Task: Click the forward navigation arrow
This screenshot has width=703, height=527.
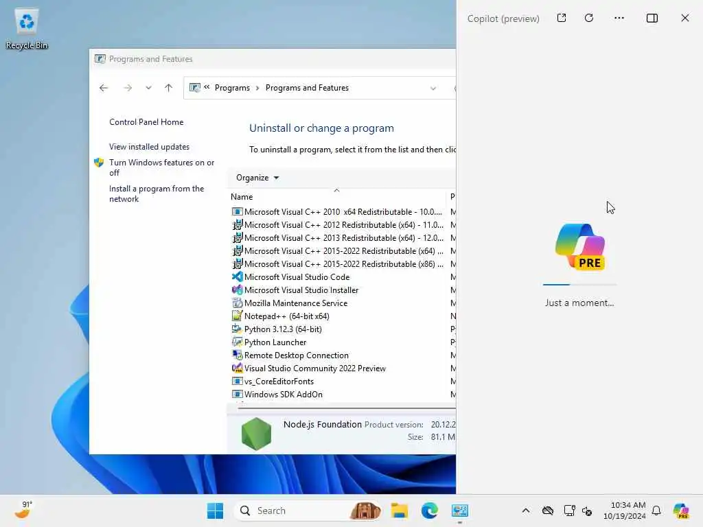Action: [x=128, y=88]
